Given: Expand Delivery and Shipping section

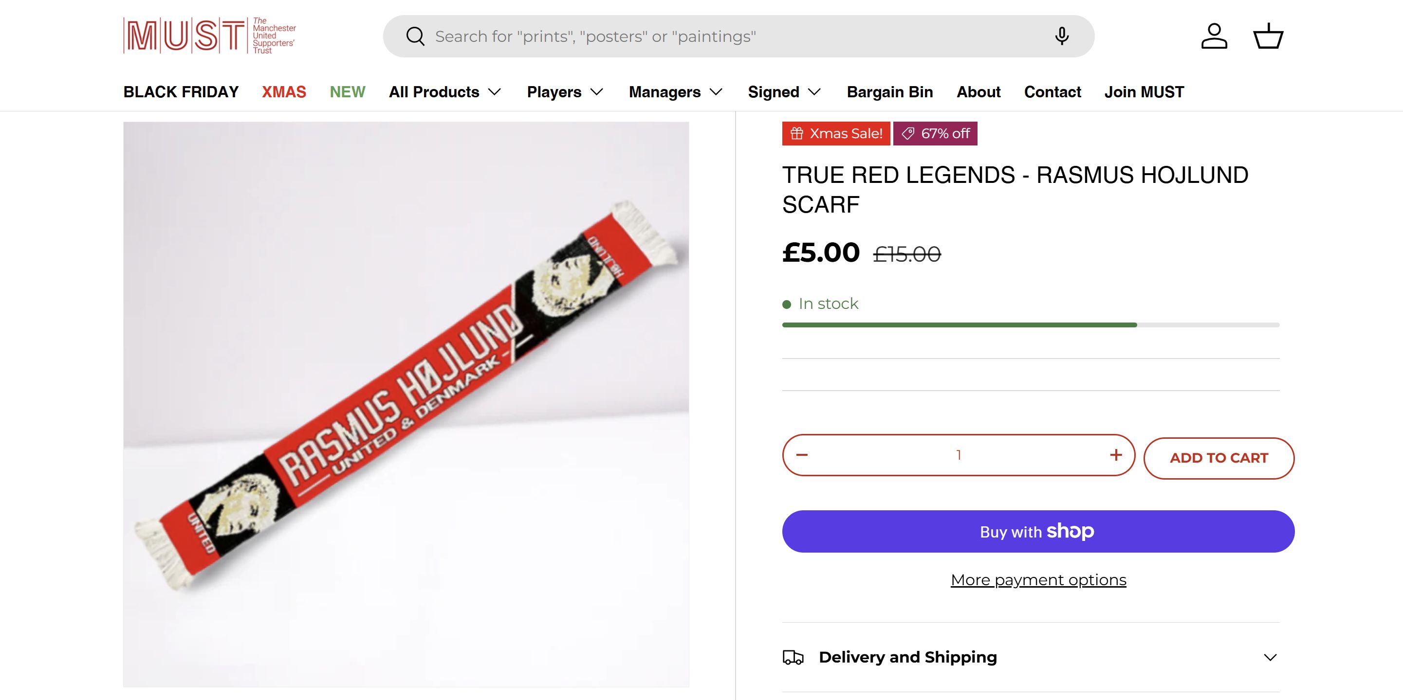Looking at the screenshot, I should [x=1270, y=658].
